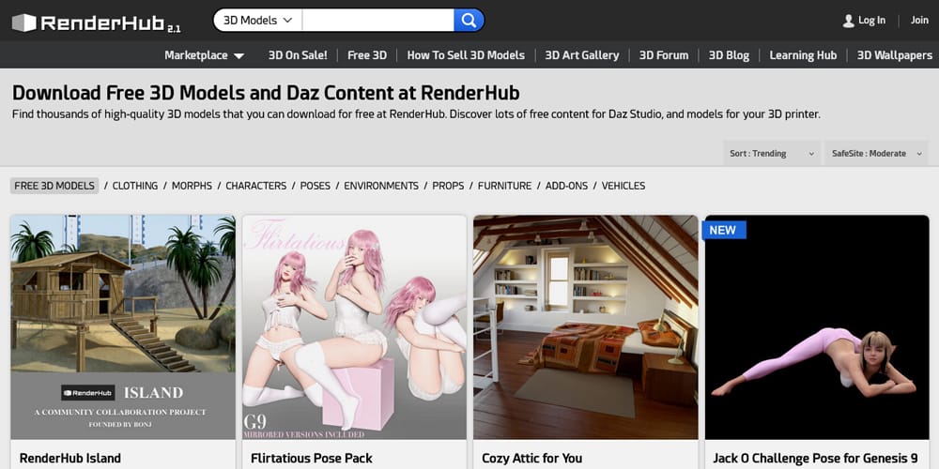Click the heading Download Free 3D Models and Daz Content

pyautogui.click(x=266, y=93)
